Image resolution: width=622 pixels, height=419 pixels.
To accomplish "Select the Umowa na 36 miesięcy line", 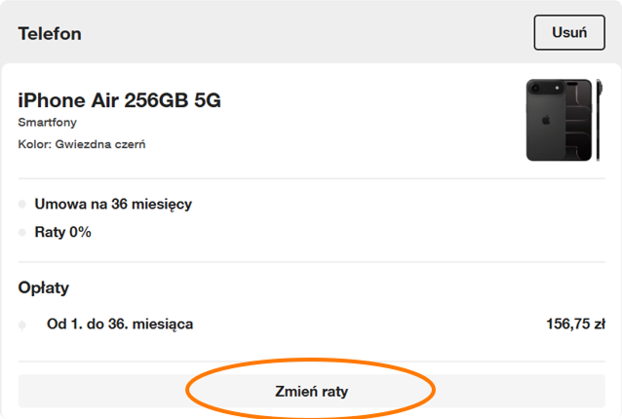I will point(113,205).
